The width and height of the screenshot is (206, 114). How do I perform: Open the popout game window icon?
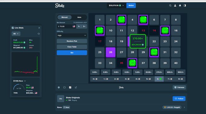click(x=76, y=87)
